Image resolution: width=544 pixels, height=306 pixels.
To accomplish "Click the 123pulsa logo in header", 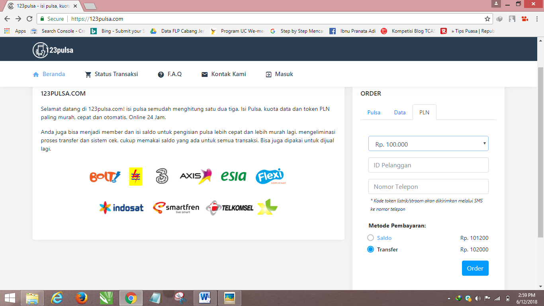I will pos(53,50).
